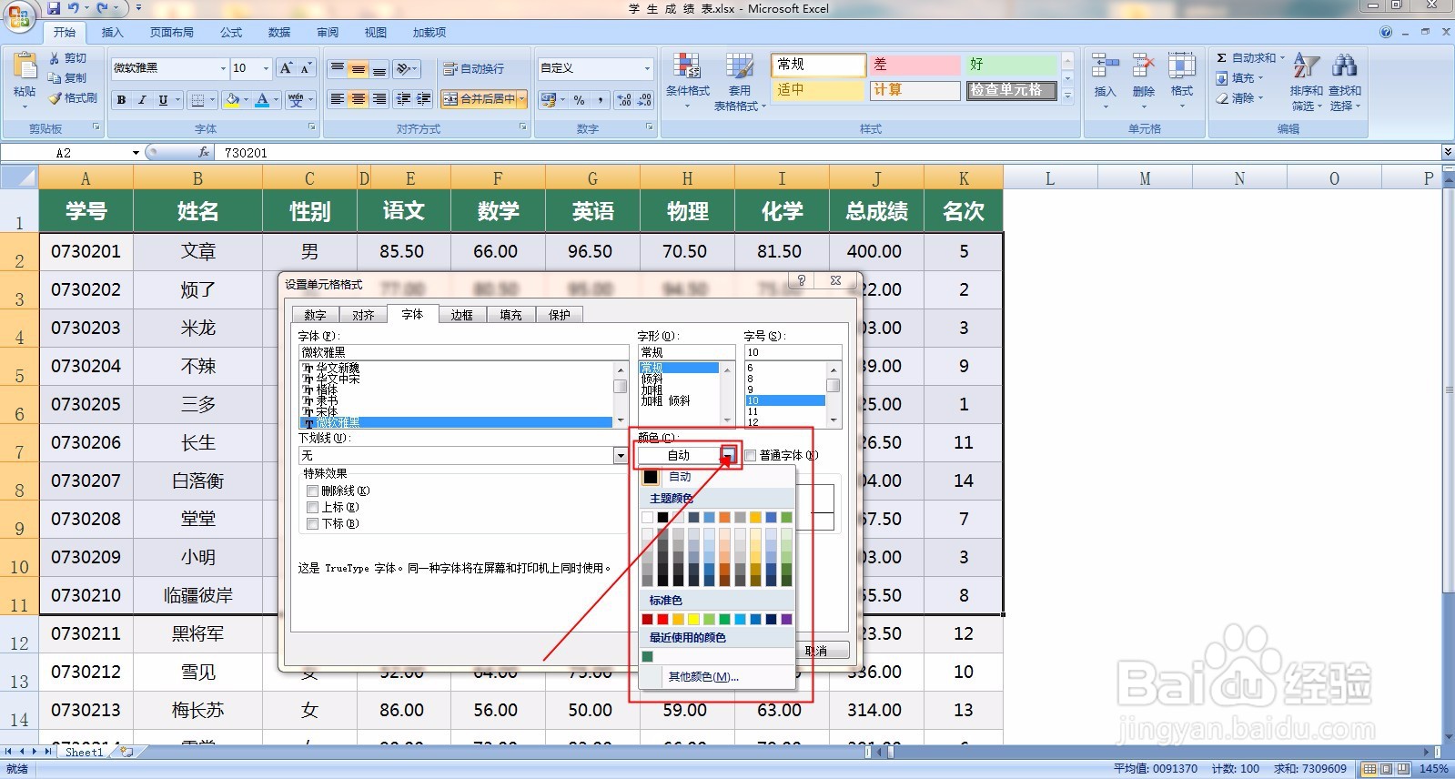
Task: Switch to the Border (边框) dialog tab
Action: pos(461,315)
